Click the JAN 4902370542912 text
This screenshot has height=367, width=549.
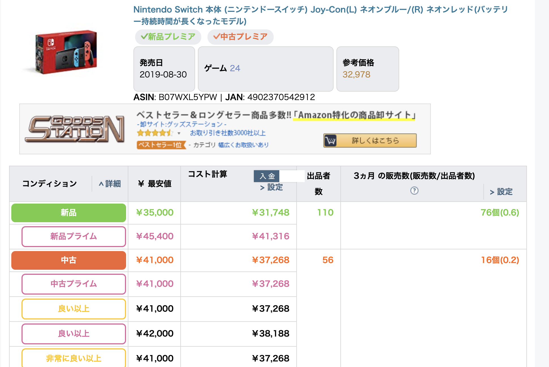tap(270, 97)
